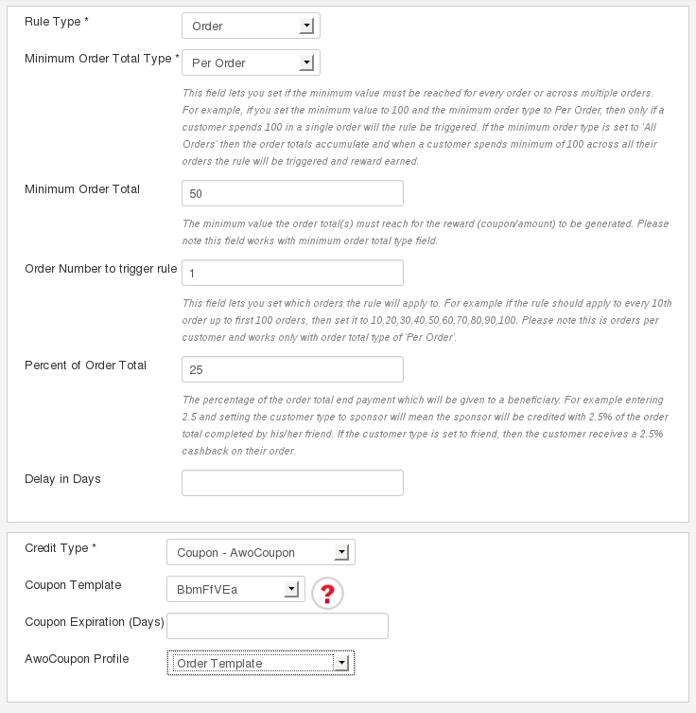696x713 pixels.
Task: Click the 'Order Number to trigger rule' label
Action: tap(101, 269)
